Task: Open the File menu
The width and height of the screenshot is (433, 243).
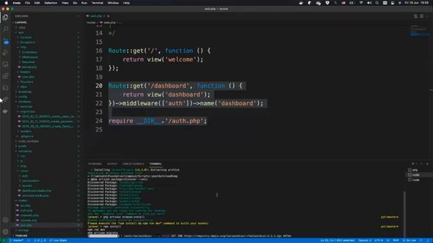Action: [x=27, y=3]
